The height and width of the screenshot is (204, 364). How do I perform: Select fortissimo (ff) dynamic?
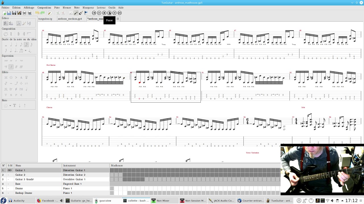tap(16, 67)
